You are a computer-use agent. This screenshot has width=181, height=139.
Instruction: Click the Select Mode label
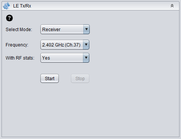click(19, 30)
